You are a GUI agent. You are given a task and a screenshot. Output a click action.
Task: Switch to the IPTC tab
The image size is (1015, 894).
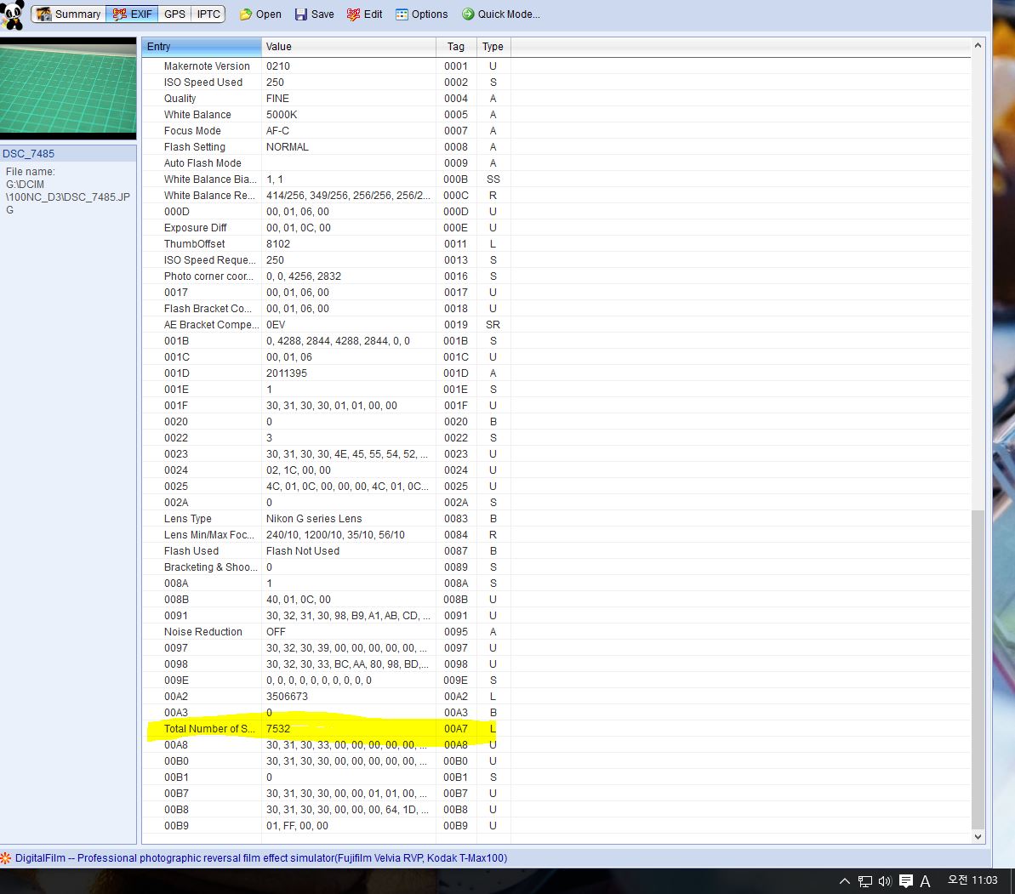tap(208, 14)
